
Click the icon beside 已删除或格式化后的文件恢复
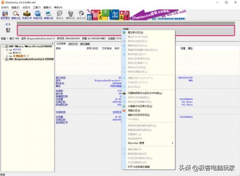124,93
